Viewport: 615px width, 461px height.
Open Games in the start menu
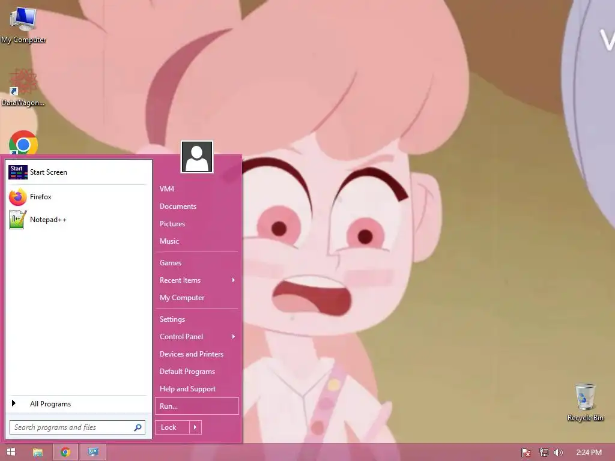[197, 263]
